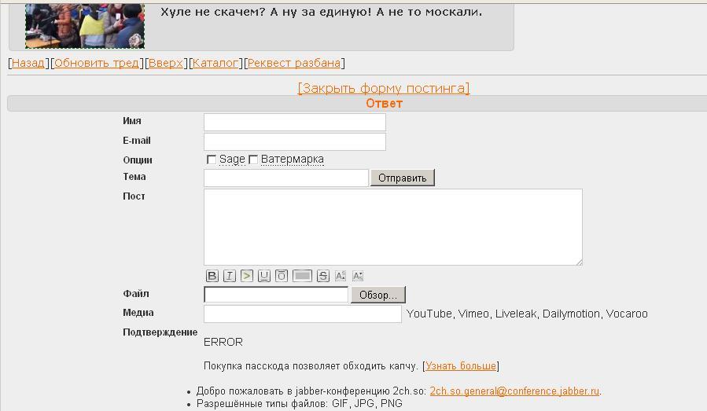Open the Назад link
This screenshot has width=707, height=411.
tap(28, 63)
